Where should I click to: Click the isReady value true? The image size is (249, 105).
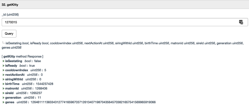click(x=32, y=65)
